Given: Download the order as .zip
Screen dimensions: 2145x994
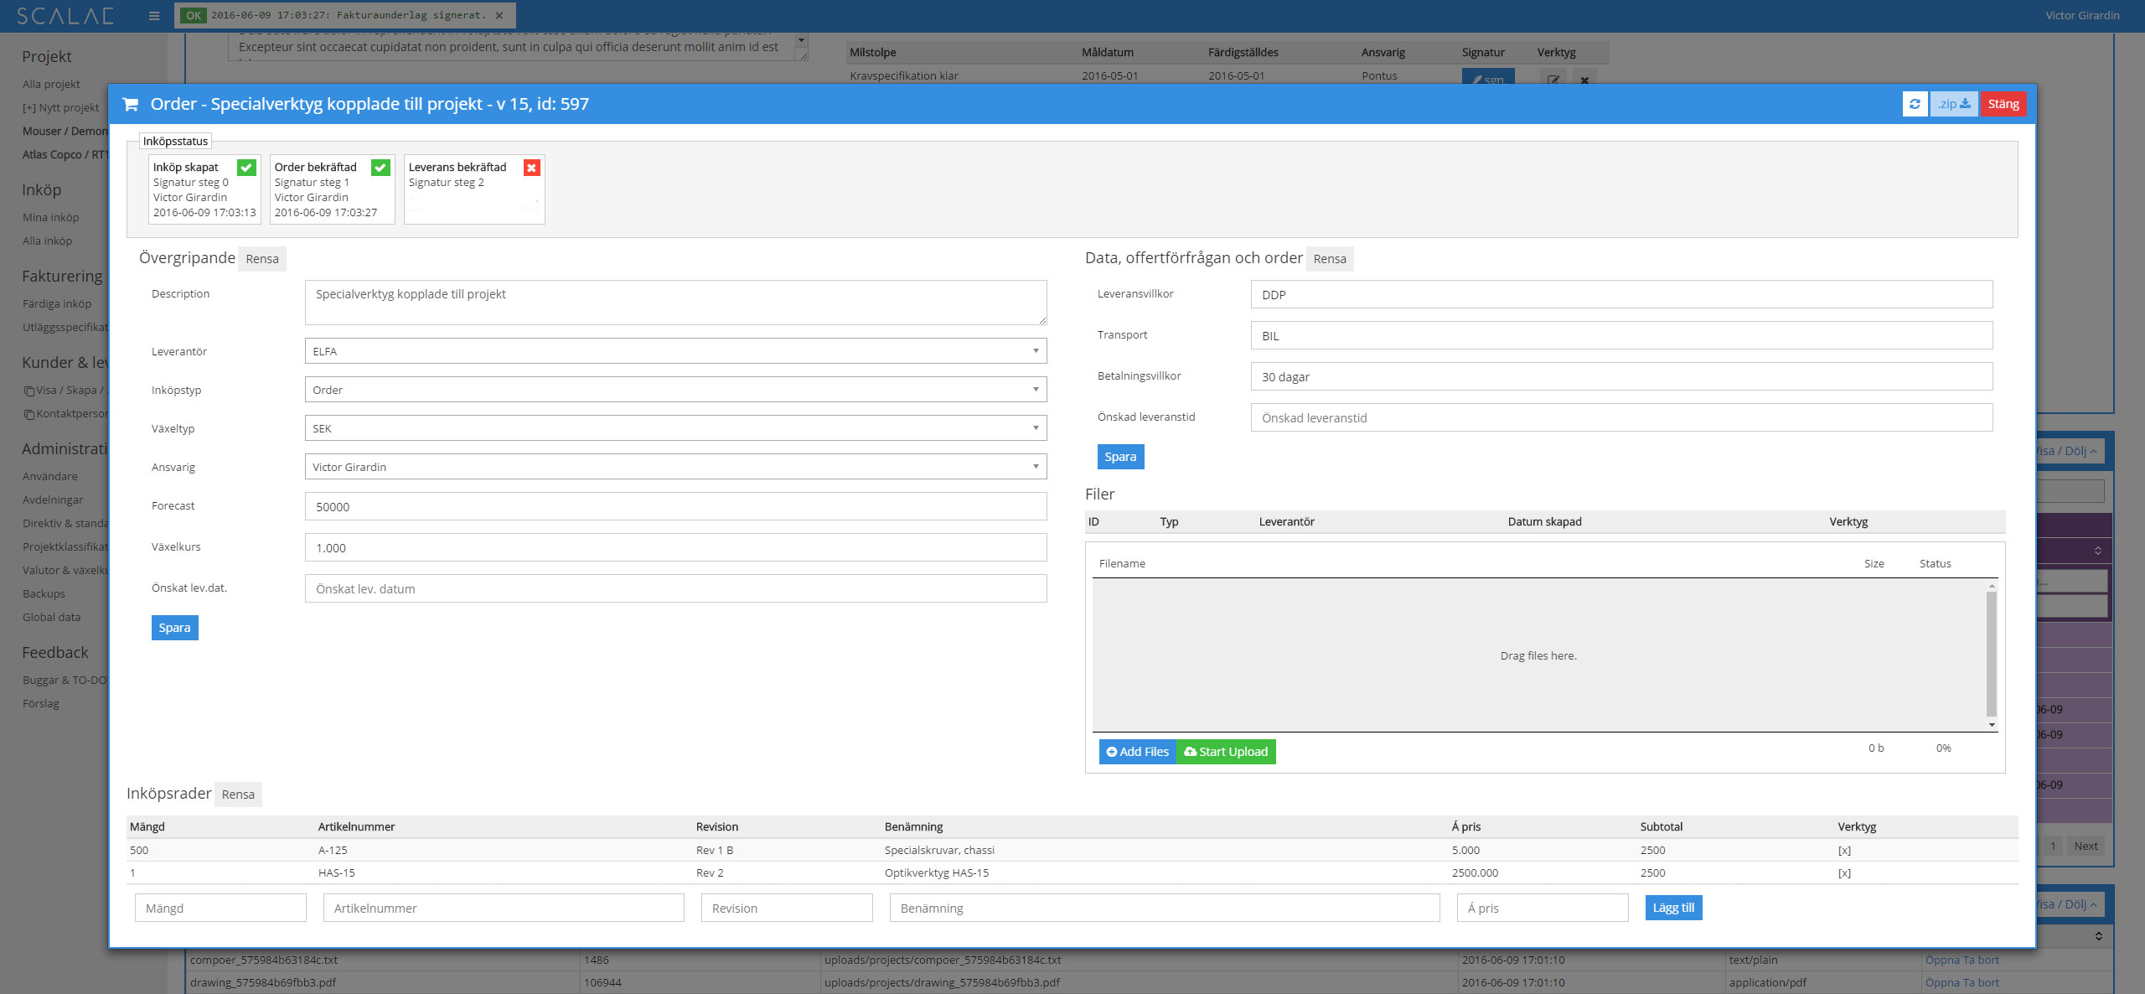Looking at the screenshot, I should click(1953, 104).
